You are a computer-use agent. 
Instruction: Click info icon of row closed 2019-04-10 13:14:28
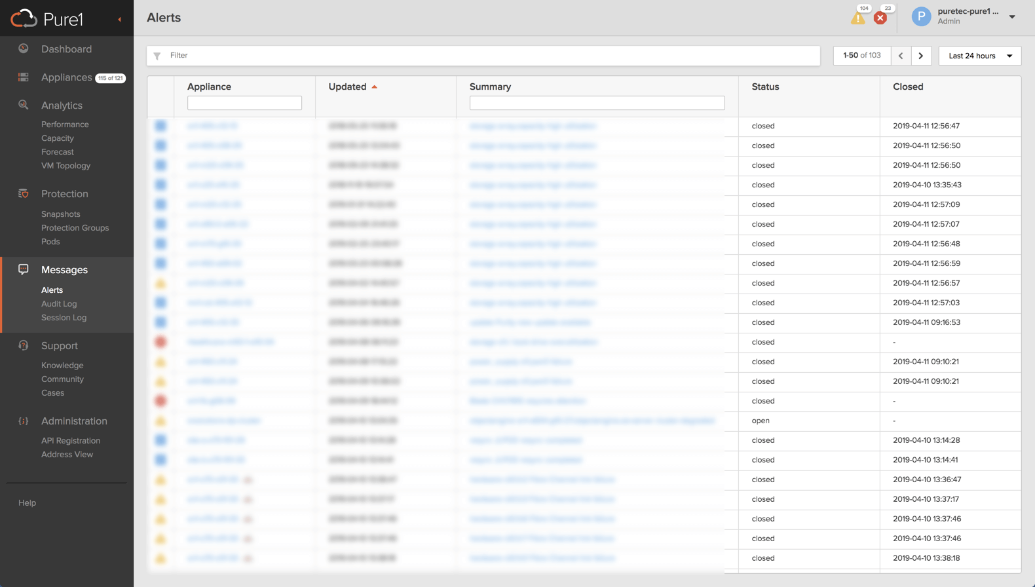(x=160, y=440)
